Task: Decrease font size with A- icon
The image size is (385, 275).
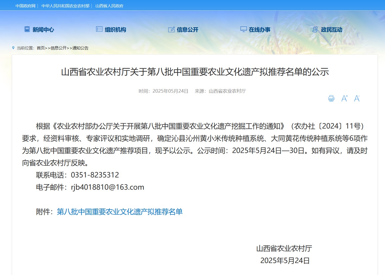Action: point(357,98)
